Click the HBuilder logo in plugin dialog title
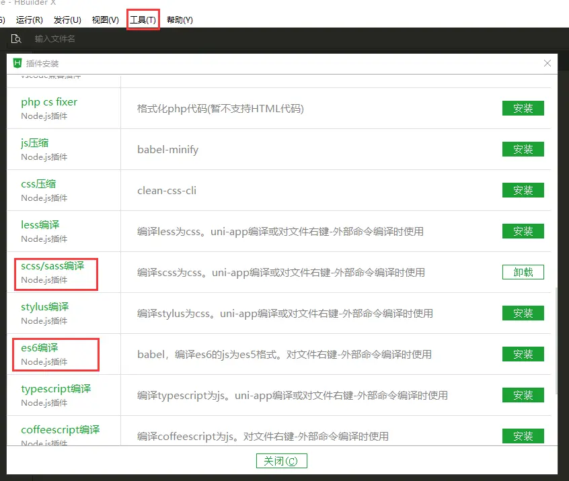The height and width of the screenshot is (481, 569). click(x=17, y=63)
